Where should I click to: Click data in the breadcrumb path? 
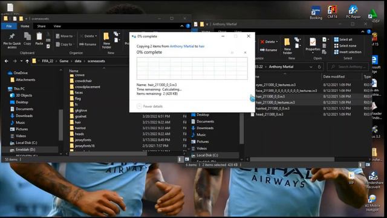click(x=78, y=61)
